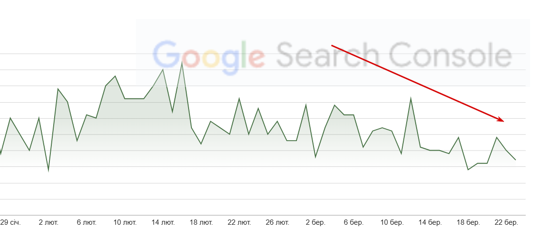Screen dimensions: 552x248
Task: Click the red arrow's pointed tip
Action: (504, 121)
